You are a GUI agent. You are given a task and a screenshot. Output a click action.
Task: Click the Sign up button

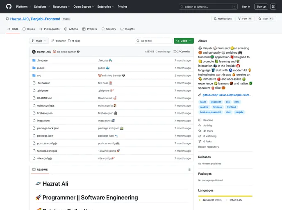point(261,7)
